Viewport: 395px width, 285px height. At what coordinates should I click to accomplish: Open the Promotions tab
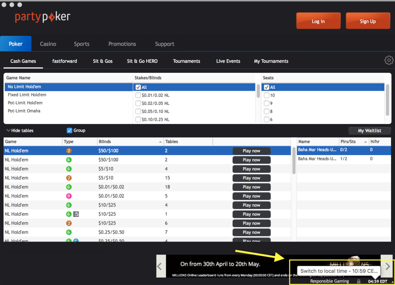[122, 44]
